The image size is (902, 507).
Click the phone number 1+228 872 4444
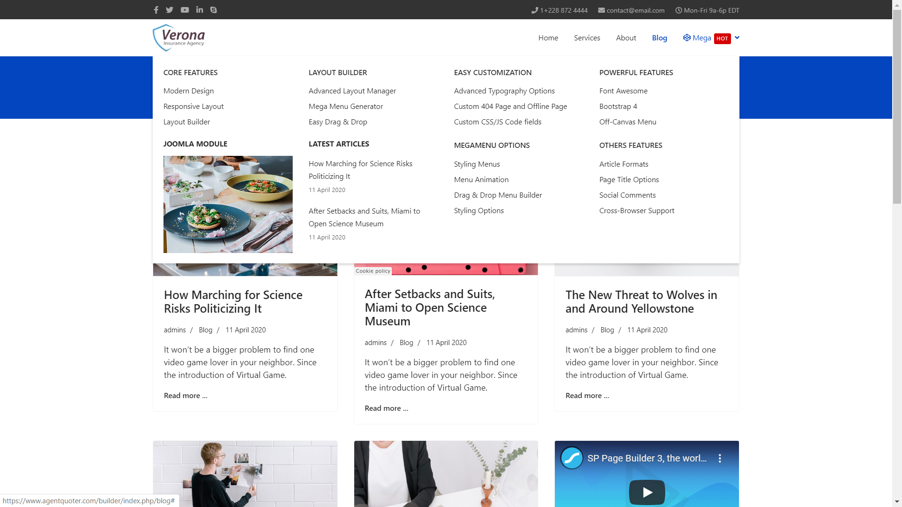pyautogui.click(x=564, y=10)
